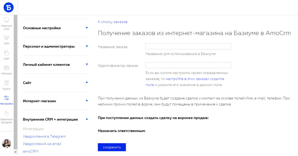298x156 pixels.
Task: Select the Внутренняя CRM + интеграции heading
Action: coord(50,119)
